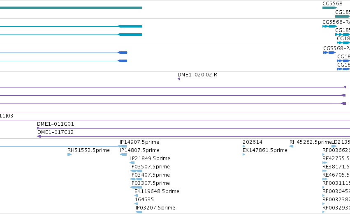Click the 202614 small arrow marker
Viewport: 350px width, 214px height.
[x=244, y=146]
